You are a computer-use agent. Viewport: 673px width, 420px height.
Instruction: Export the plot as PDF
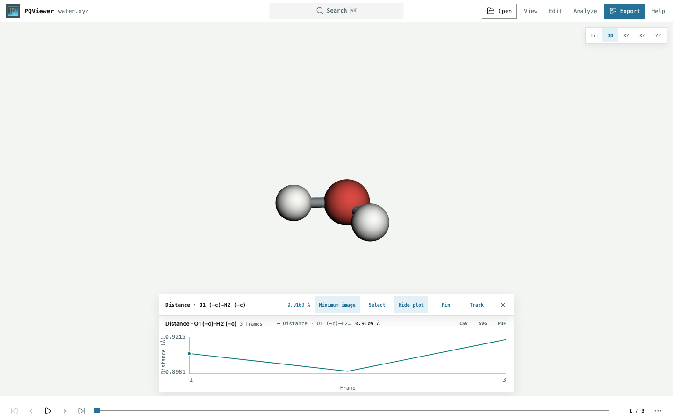pos(502,323)
